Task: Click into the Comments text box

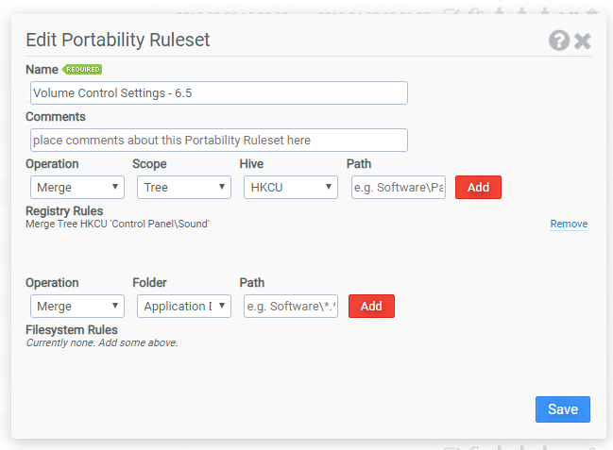Action: (x=219, y=141)
